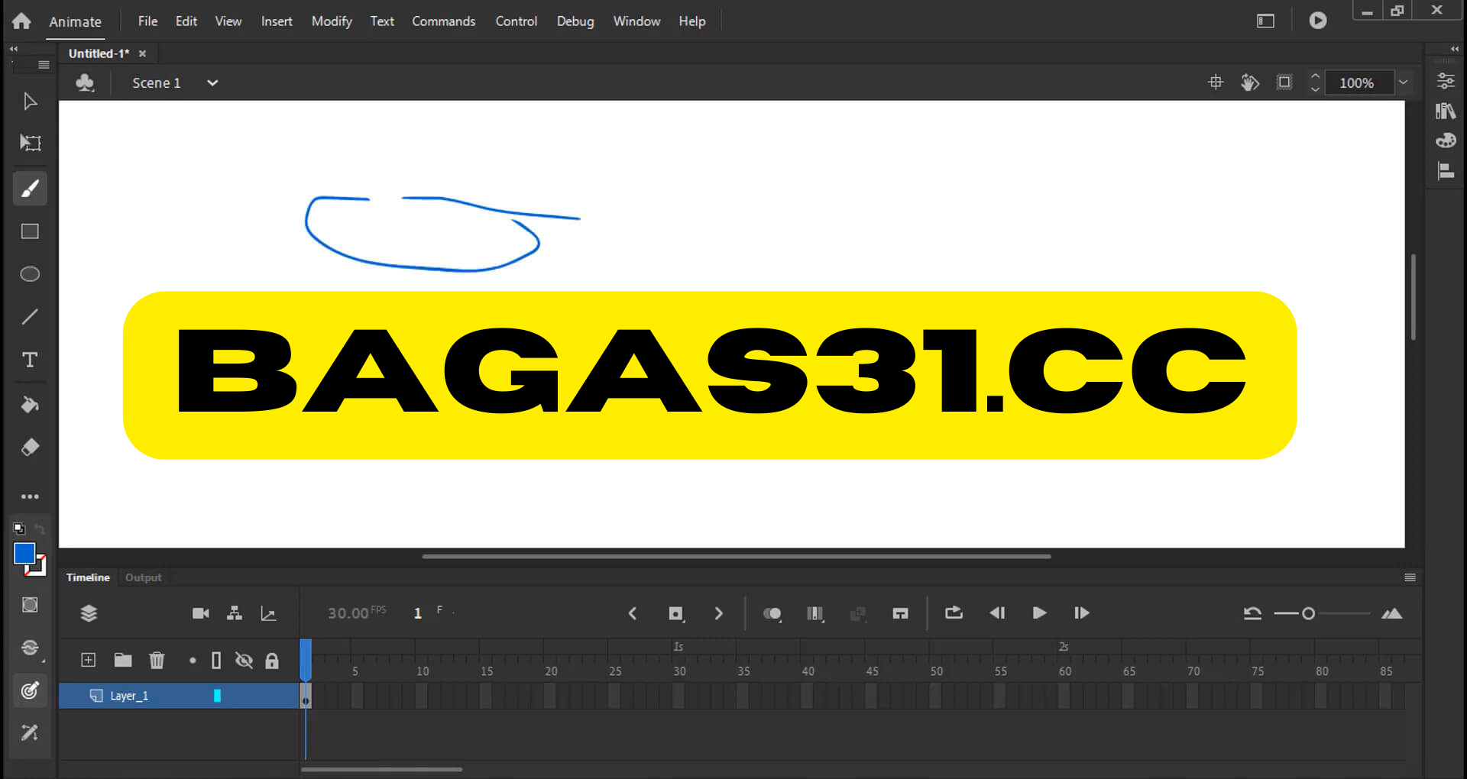Image resolution: width=1467 pixels, height=779 pixels.
Task: Click the Center Stage icon
Action: (x=1216, y=82)
